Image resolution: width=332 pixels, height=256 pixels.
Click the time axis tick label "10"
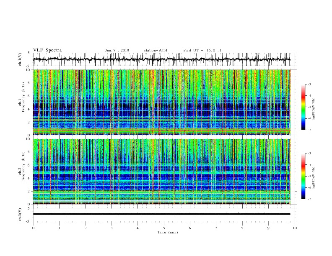coord(295,228)
